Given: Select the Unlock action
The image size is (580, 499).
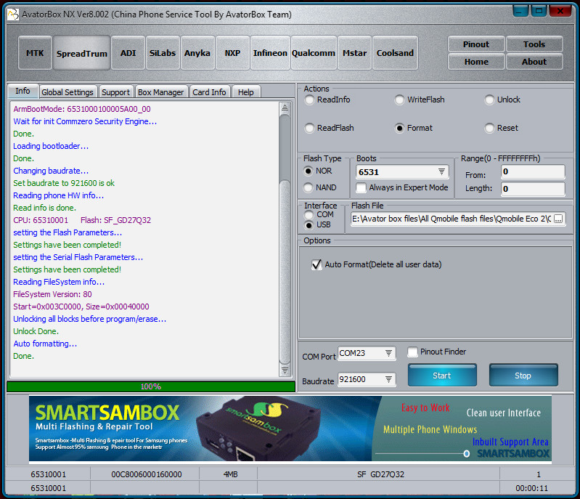Looking at the screenshot, I should [503, 100].
